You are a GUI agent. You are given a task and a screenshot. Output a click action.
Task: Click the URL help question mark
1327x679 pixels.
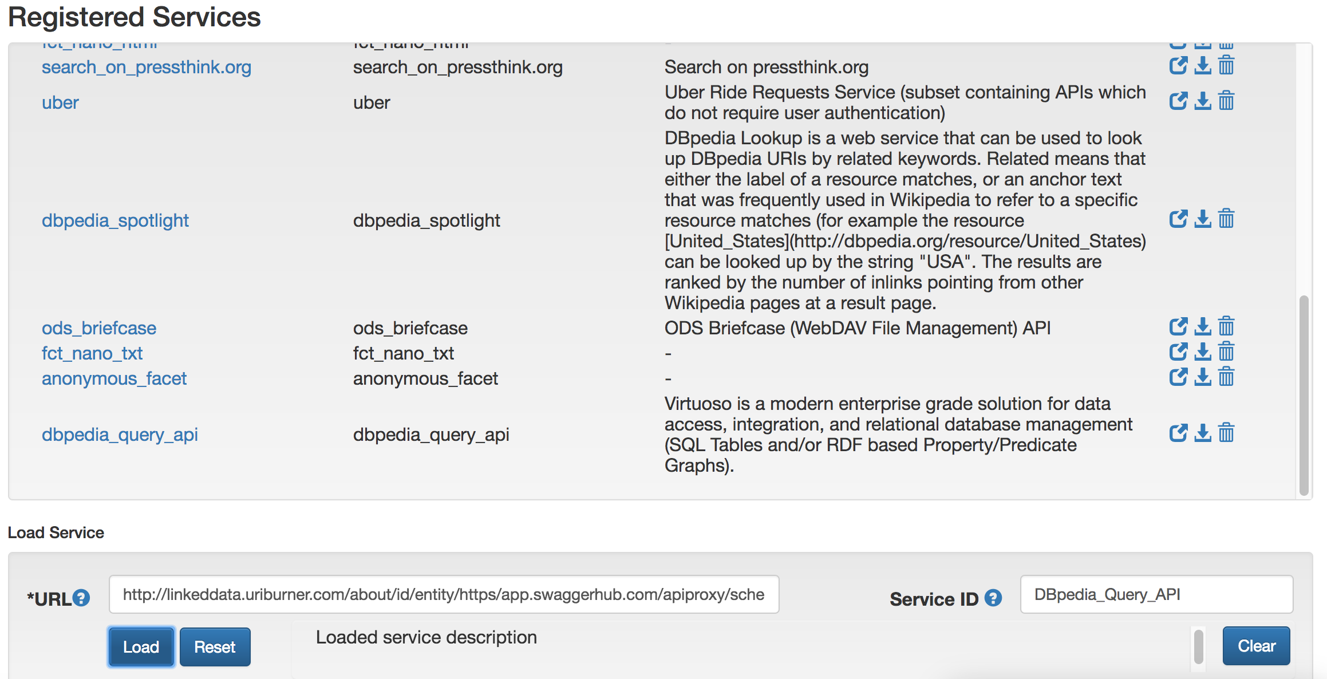pyautogui.click(x=80, y=599)
